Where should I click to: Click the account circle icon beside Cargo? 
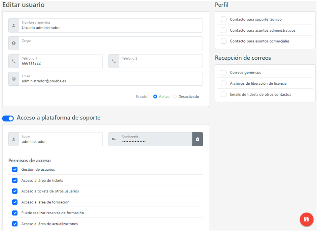point(14,43)
